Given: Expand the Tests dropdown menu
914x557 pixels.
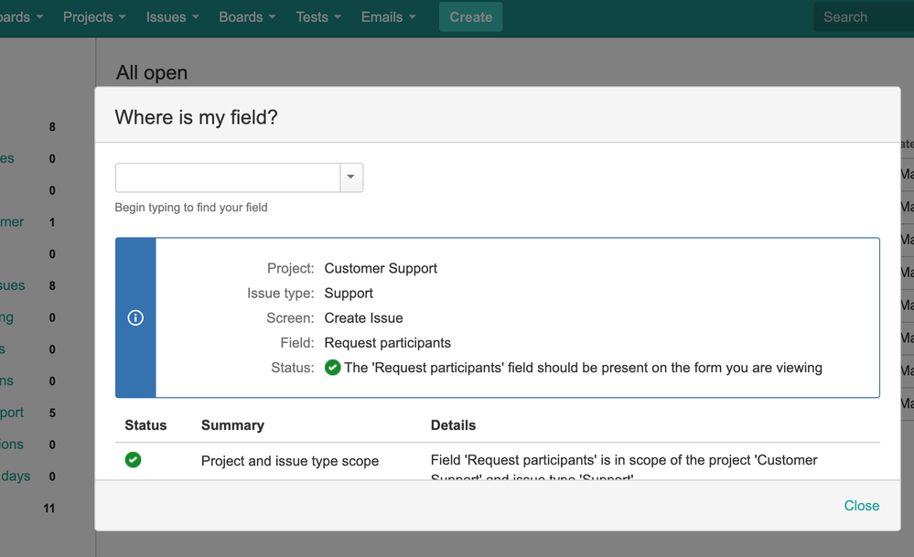Looking at the screenshot, I should click(x=318, y=17).
